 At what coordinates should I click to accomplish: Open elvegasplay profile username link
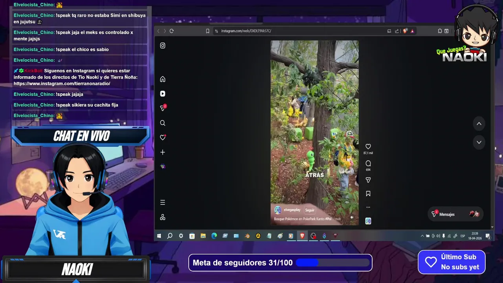(x=292, y=210)
